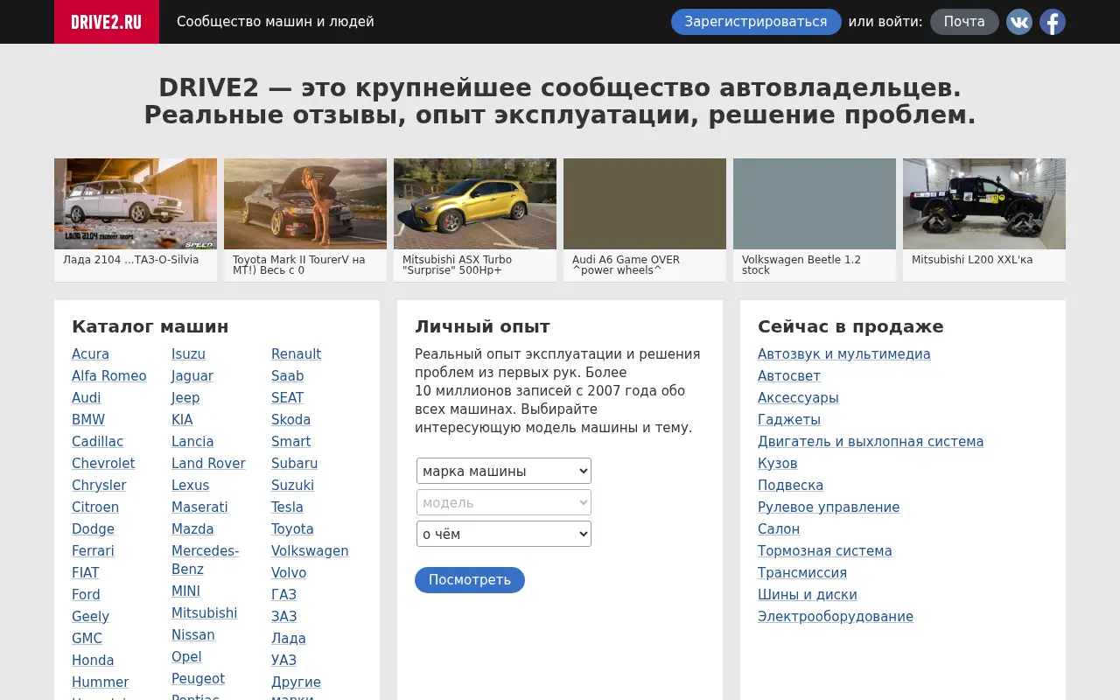The height and width of the screenshot is (700, 1120).
Task: Browse Двигатель и выхлопная система
Action: [871, 442]
